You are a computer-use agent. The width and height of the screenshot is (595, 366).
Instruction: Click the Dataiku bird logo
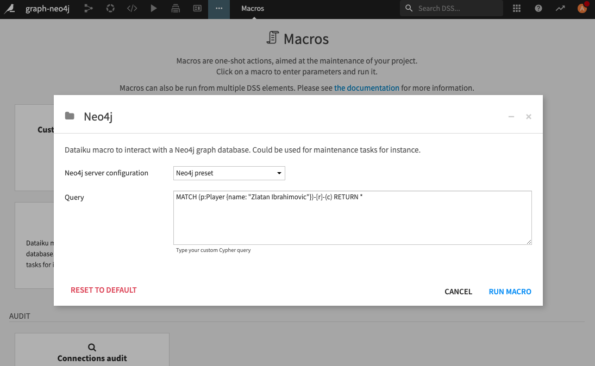pyautogui.click(x=9, y=8)
